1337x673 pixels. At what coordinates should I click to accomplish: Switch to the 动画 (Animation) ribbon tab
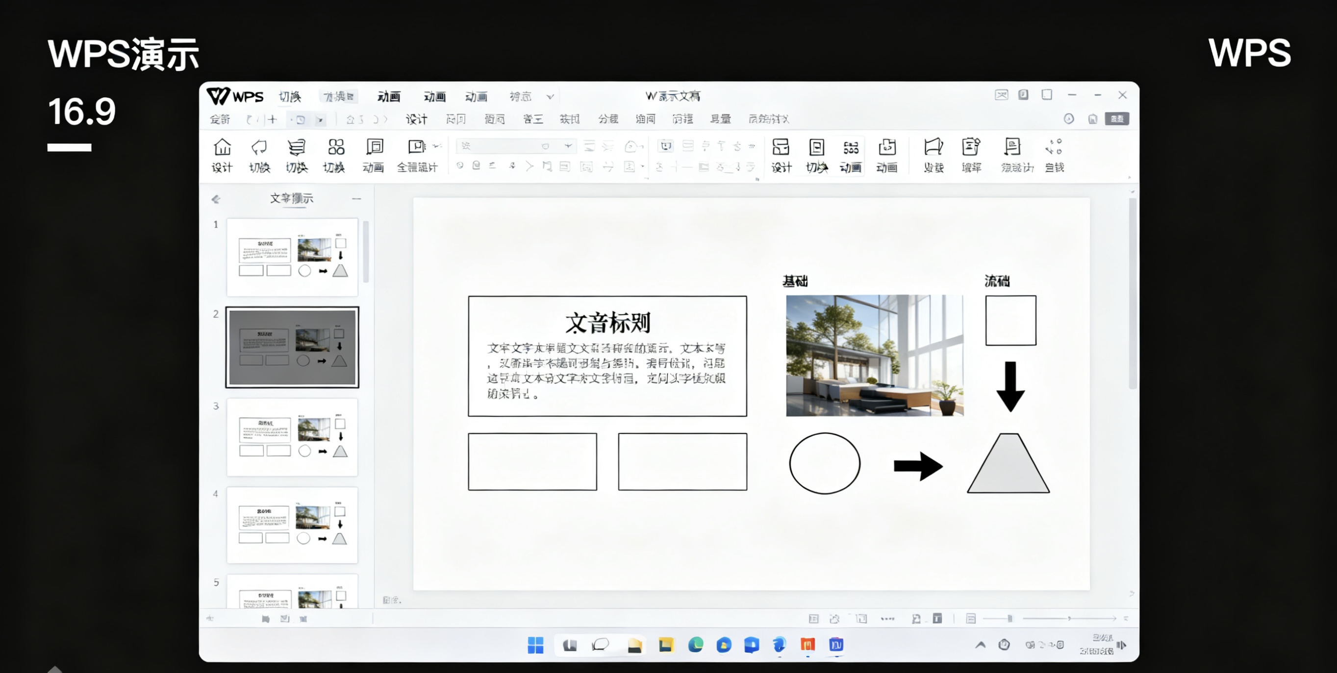pyautogui.click(x=389, y=96)
